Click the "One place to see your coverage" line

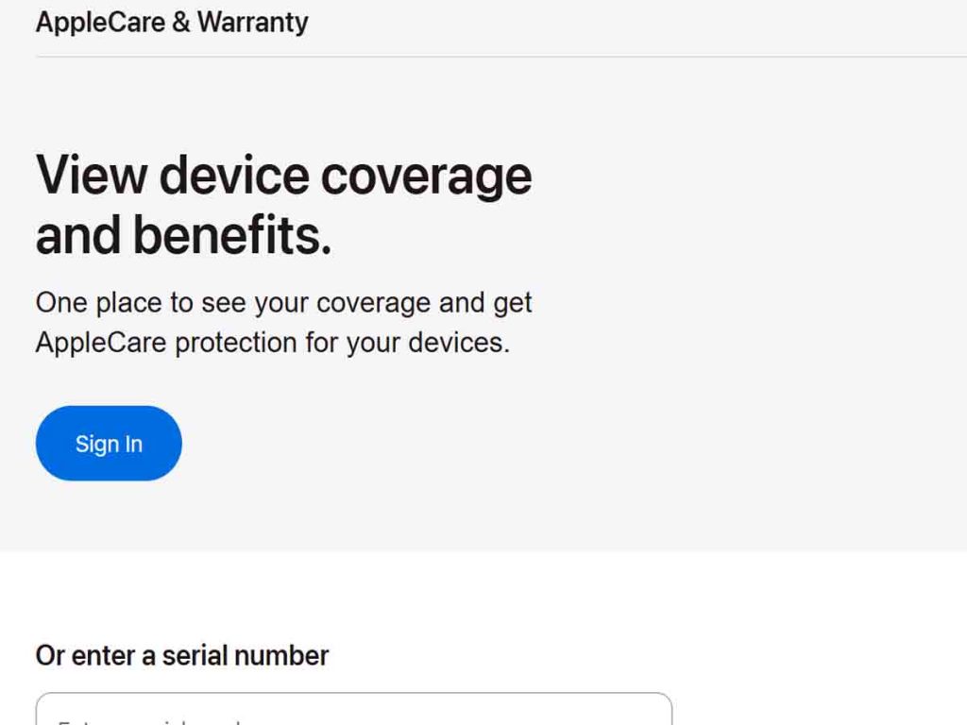point(283,303)
